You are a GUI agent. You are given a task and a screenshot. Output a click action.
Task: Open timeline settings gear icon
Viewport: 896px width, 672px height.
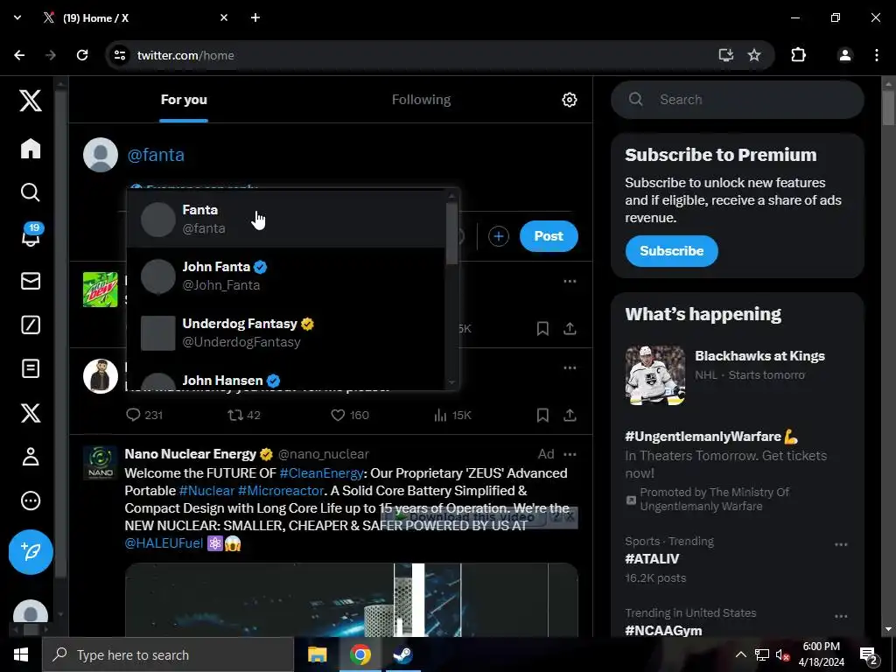click(x=569, y=100)
